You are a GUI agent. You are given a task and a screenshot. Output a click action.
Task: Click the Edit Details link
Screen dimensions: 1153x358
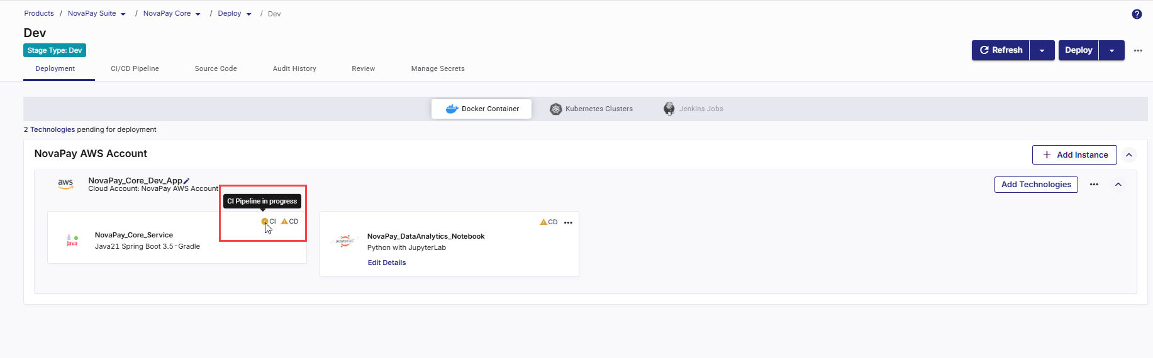tap(387, 263)
